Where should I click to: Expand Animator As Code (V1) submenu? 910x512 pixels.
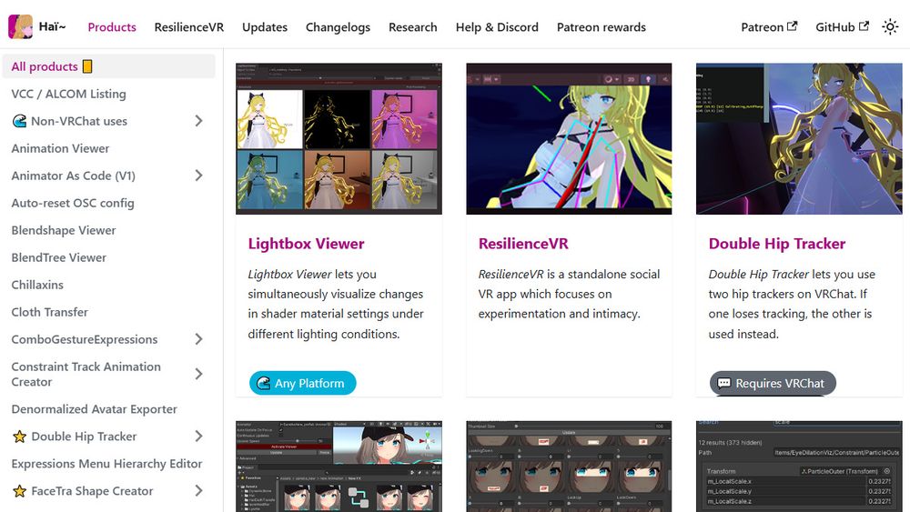[198, 176]
